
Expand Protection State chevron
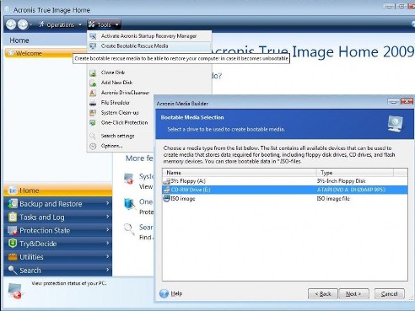click(107, 230)
